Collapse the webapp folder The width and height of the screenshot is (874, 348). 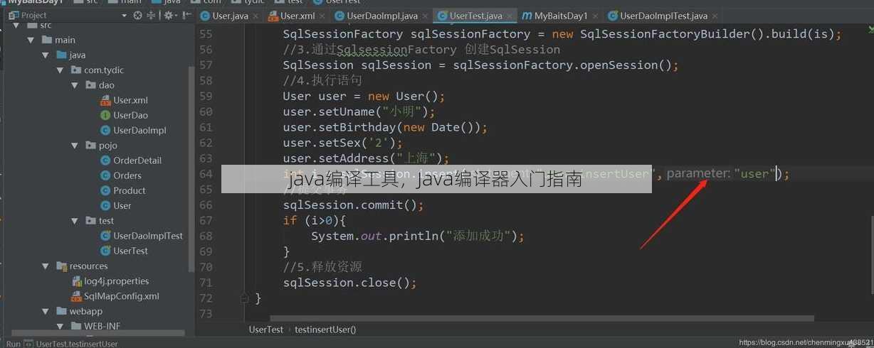click(x=46, y=312)
